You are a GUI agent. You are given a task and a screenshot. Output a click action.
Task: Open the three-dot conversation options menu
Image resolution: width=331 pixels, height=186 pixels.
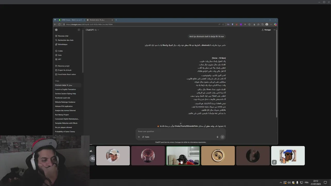click(x=275, y=30)
